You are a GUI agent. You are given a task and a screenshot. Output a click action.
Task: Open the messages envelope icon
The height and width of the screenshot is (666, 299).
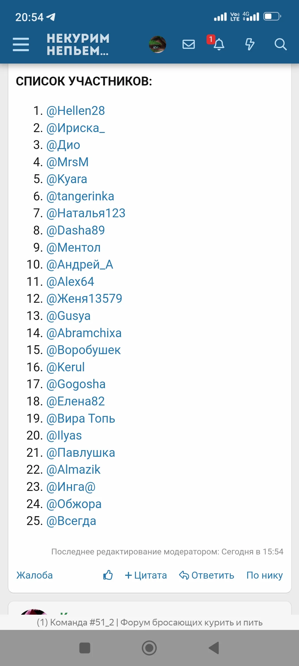pos(189,44)
